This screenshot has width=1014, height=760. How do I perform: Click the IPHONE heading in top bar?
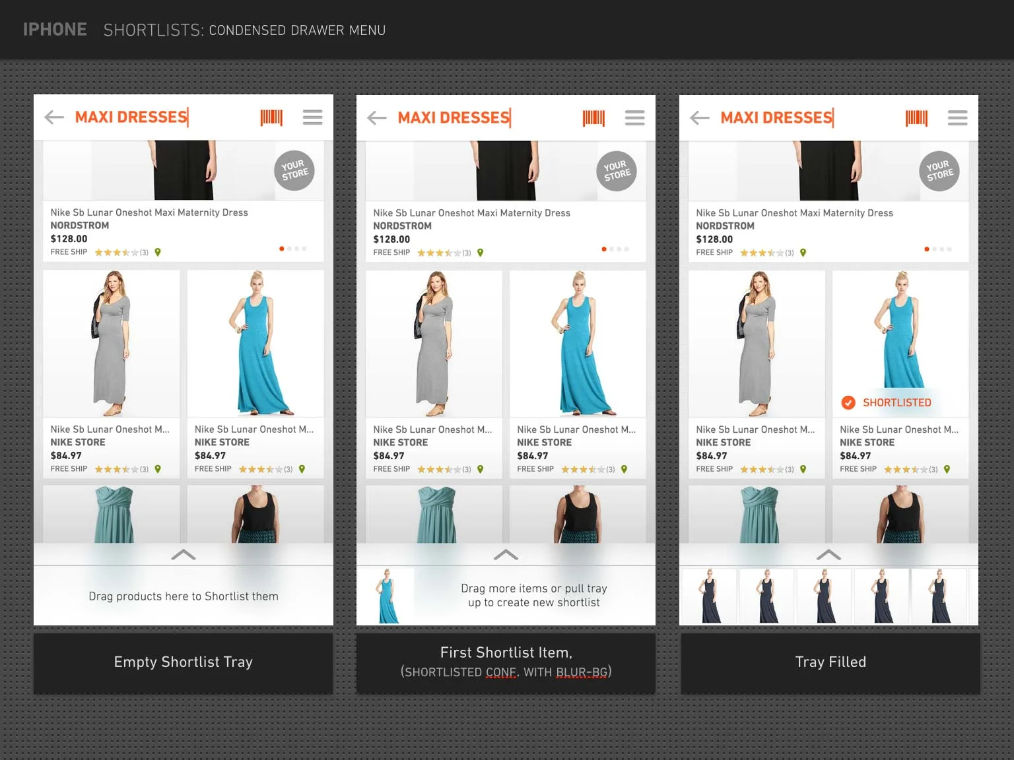click(x=55, y=30)
